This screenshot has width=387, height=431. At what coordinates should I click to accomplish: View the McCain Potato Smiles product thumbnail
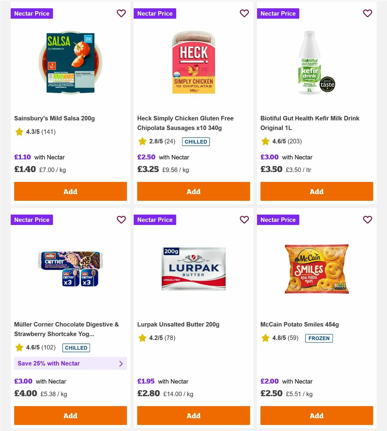[x=316, y=269]
